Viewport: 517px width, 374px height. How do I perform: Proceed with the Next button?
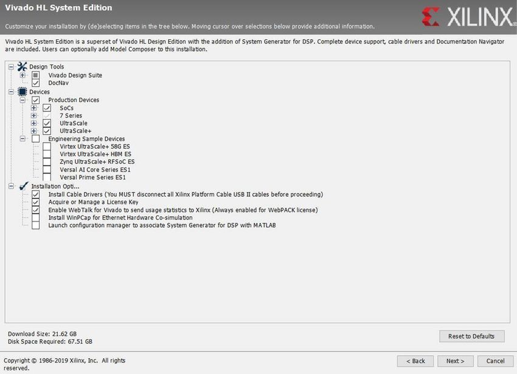click(456, 361)
